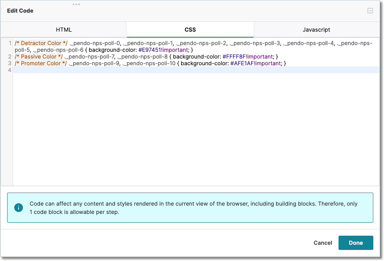
Task: Click the Passive Color comment
Action: click(39, 57)
